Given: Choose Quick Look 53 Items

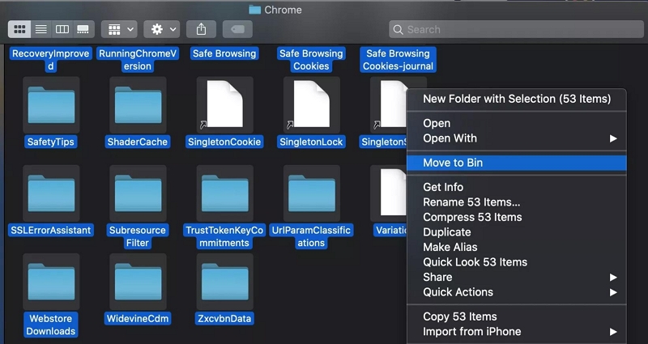Looking at the screenshot, I should (x=517, y=261).
